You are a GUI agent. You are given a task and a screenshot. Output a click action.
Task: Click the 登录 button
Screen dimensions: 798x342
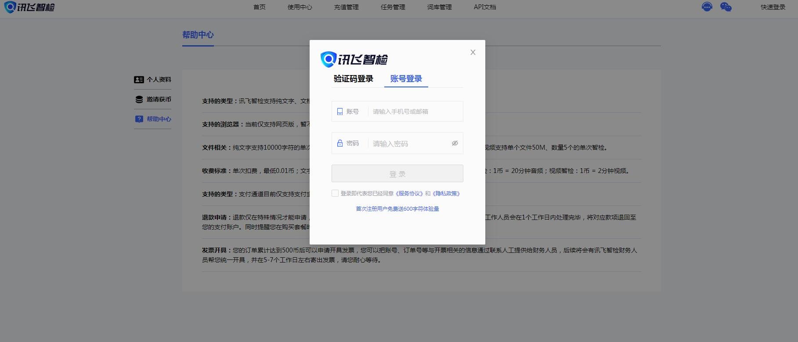397,173
